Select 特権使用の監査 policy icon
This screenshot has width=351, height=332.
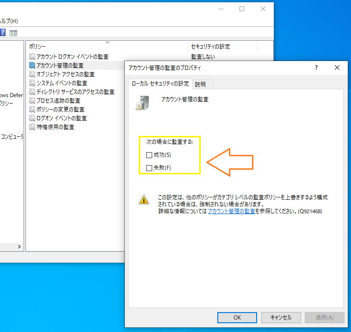click(32, 127)
